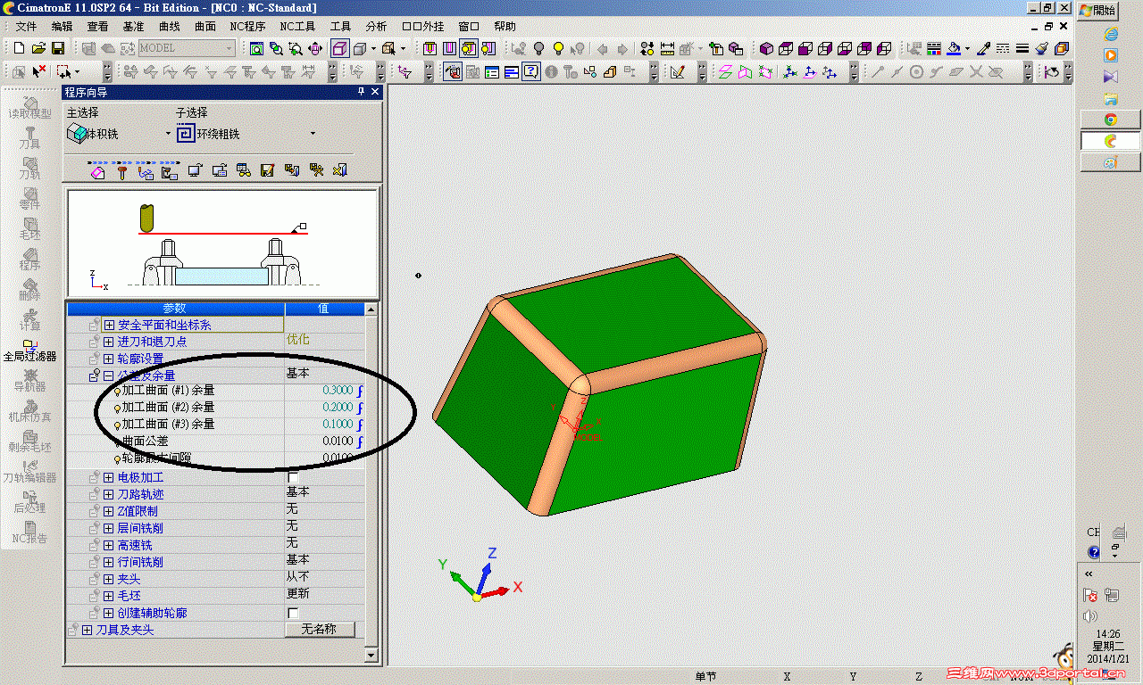Click the 14:26 system clock

point(1107,634)
